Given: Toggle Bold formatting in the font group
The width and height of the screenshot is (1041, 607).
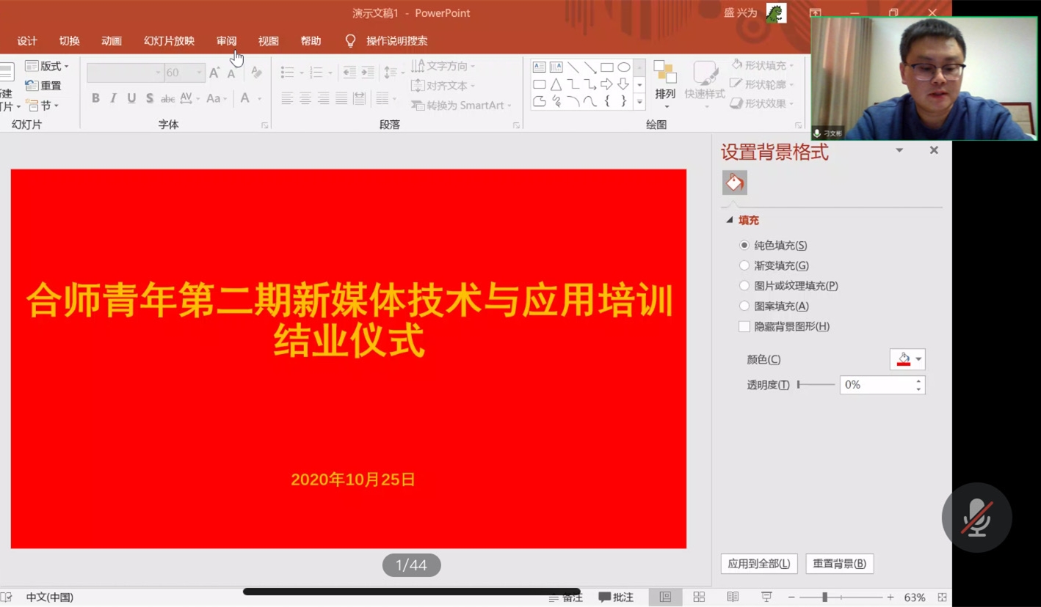Looking at the screenshot, I should tap(95, 98).
